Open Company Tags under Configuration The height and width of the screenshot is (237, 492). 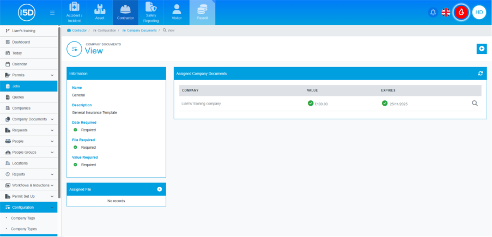click(23, 218)
